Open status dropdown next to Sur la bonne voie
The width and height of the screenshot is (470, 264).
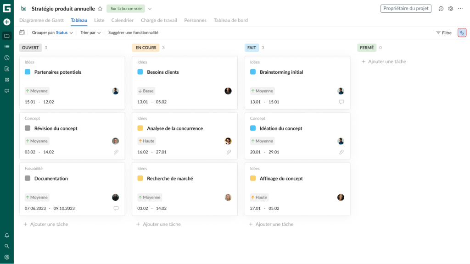[150, 9]
